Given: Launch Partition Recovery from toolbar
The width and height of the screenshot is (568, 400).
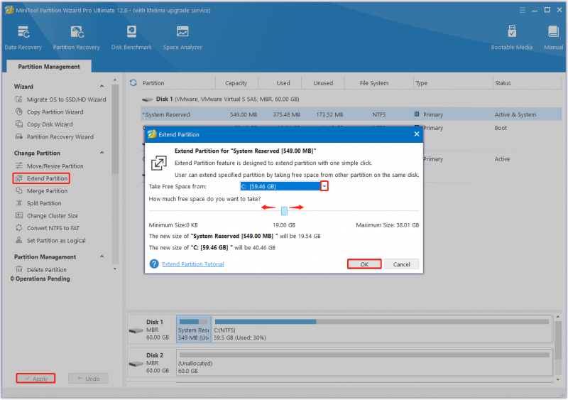Looking at the screenshot, I should (x=77, y=38).
